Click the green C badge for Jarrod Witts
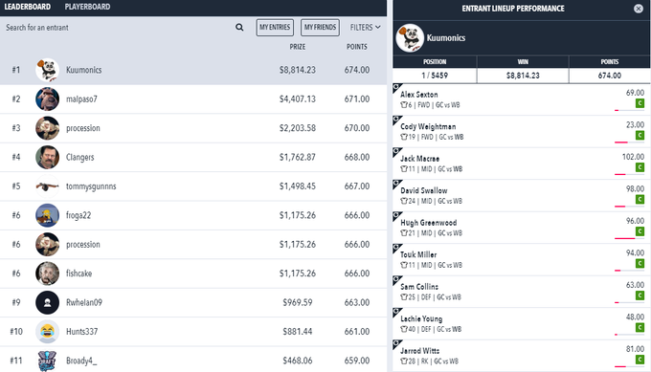Screen dimensions: 651x372 click(x=640, y=360)
